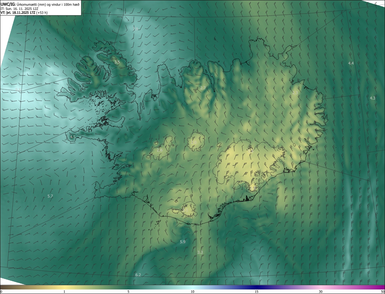Click the '3.9' value label north of the Westfjords
This screenshot has height=294, width=385.
pyautogui.click(x=135, y=29)
